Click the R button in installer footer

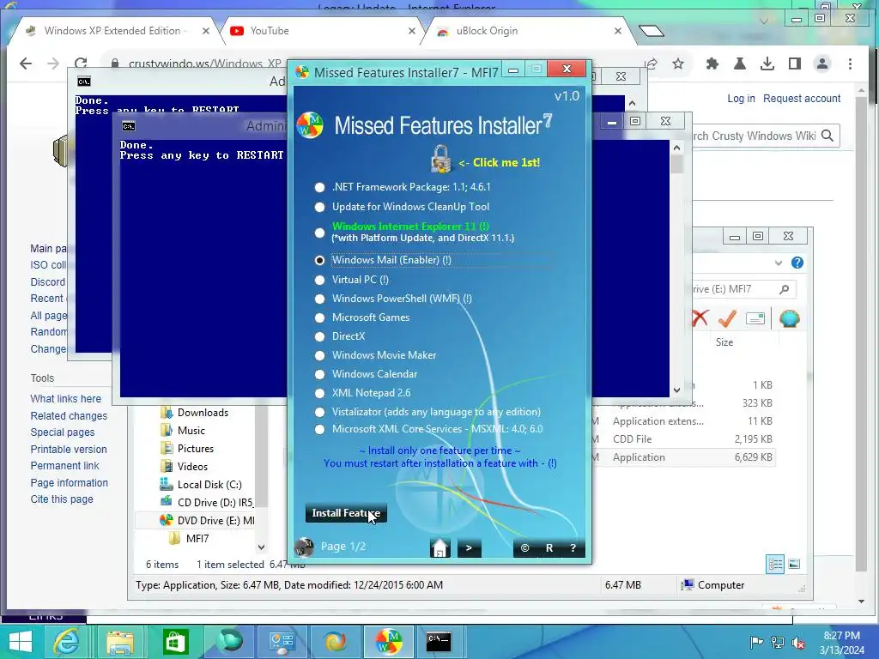[x=549, y=548]
